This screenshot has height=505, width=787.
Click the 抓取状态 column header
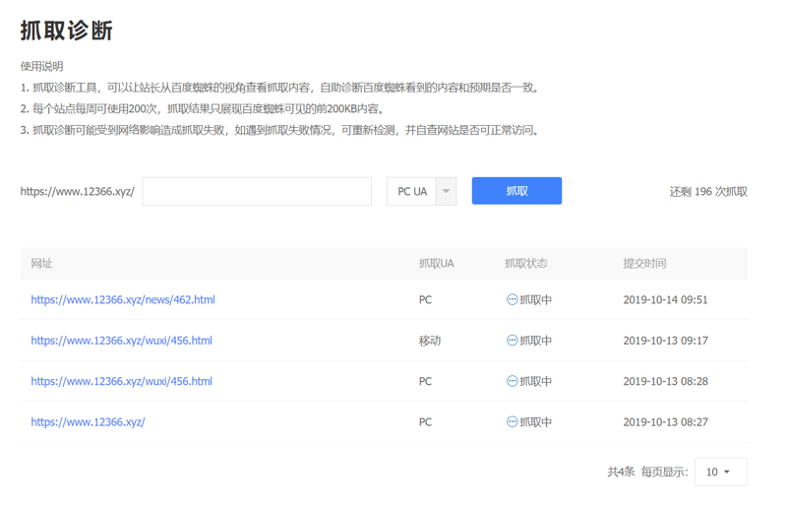pos(526,263)
